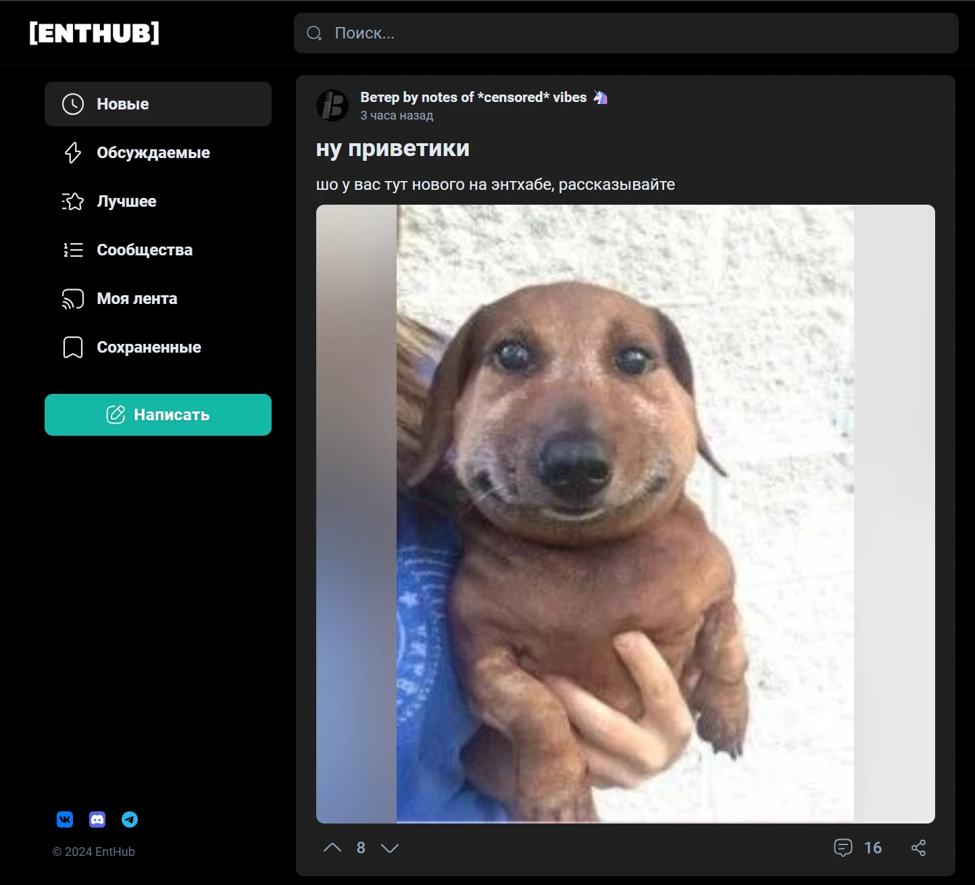Open the comments with 16 replies
Screen dimensions: 975x885
[x=858, y=848]
